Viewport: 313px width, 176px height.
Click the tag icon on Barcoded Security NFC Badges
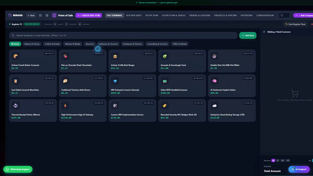[164, 106]
